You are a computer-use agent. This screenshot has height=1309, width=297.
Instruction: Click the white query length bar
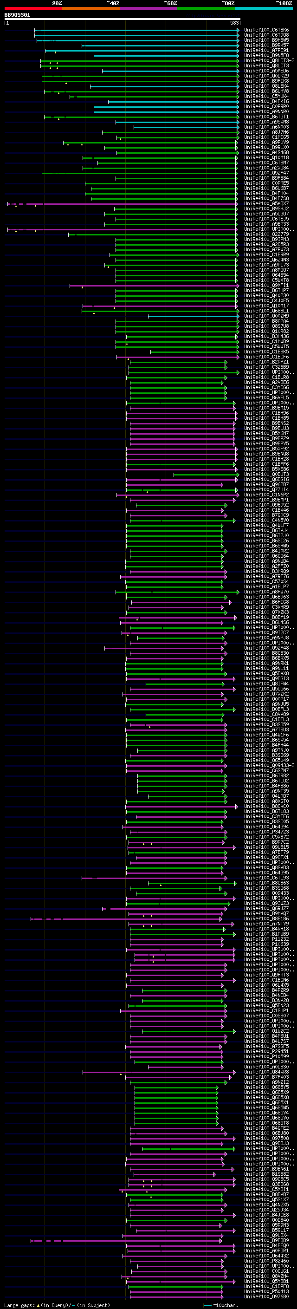point(122,19)
